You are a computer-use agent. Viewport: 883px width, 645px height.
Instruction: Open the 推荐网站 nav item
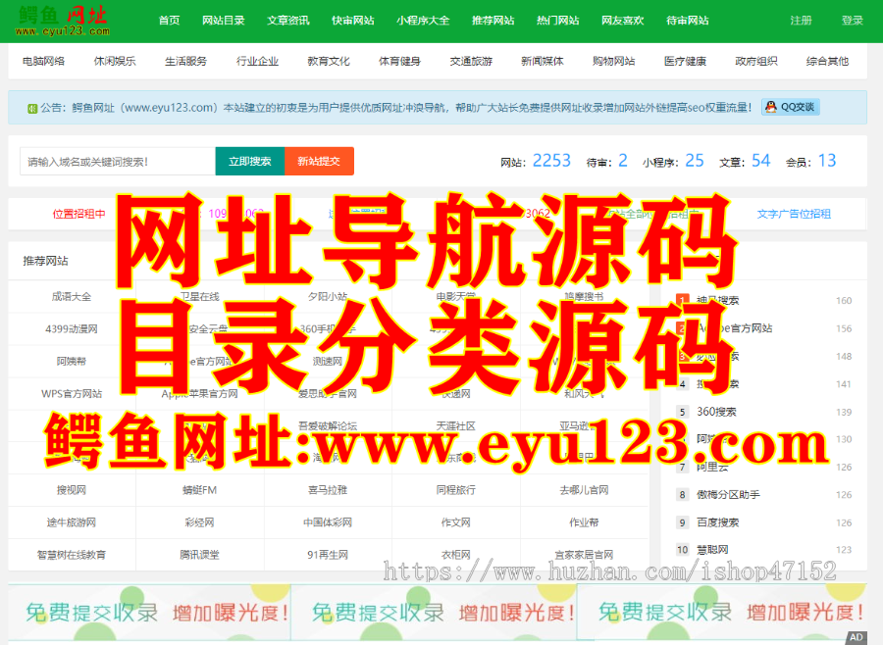[493, 21]
